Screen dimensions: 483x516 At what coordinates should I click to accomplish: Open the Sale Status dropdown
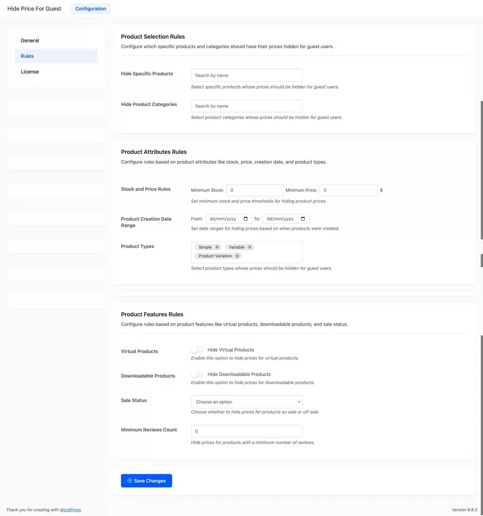[x=246, y=402]
